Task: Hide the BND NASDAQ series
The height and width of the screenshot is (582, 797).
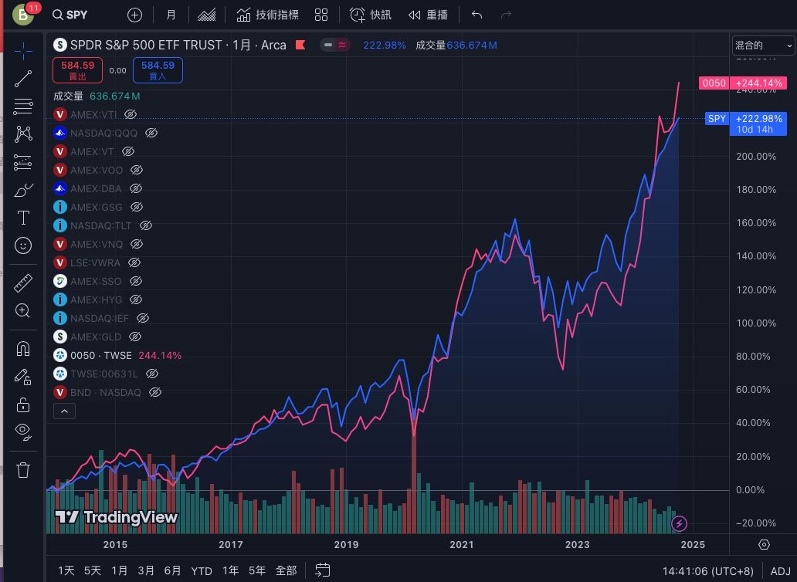Action: point(154,392)
